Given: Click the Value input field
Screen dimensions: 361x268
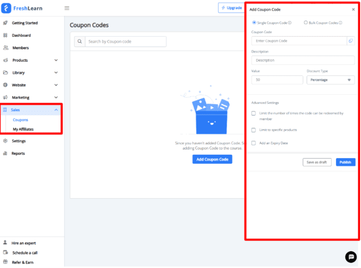Looking at the screenshot, I should pos(277,80).
